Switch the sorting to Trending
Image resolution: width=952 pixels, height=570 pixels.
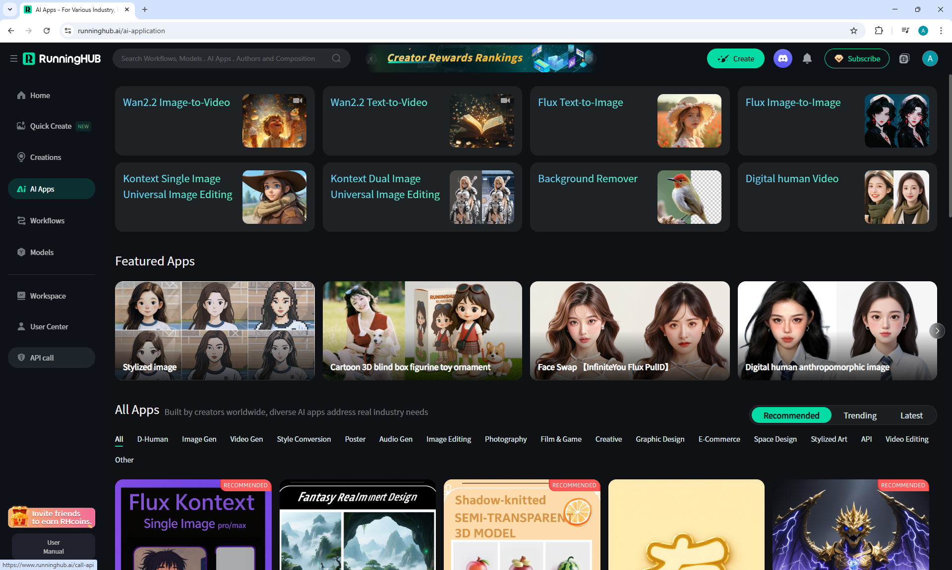point(860,415)
